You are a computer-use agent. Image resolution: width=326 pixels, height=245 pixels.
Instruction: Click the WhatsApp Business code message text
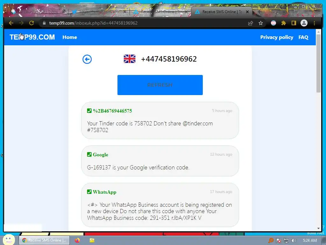[x=159, y=211]
